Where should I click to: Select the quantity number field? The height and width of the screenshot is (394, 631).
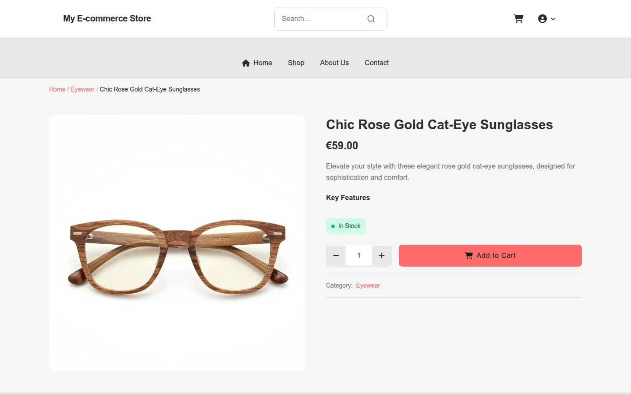(x=359, y=256)
